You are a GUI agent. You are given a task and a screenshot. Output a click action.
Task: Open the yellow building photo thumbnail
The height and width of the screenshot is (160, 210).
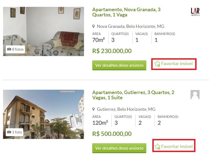point(43,114)
